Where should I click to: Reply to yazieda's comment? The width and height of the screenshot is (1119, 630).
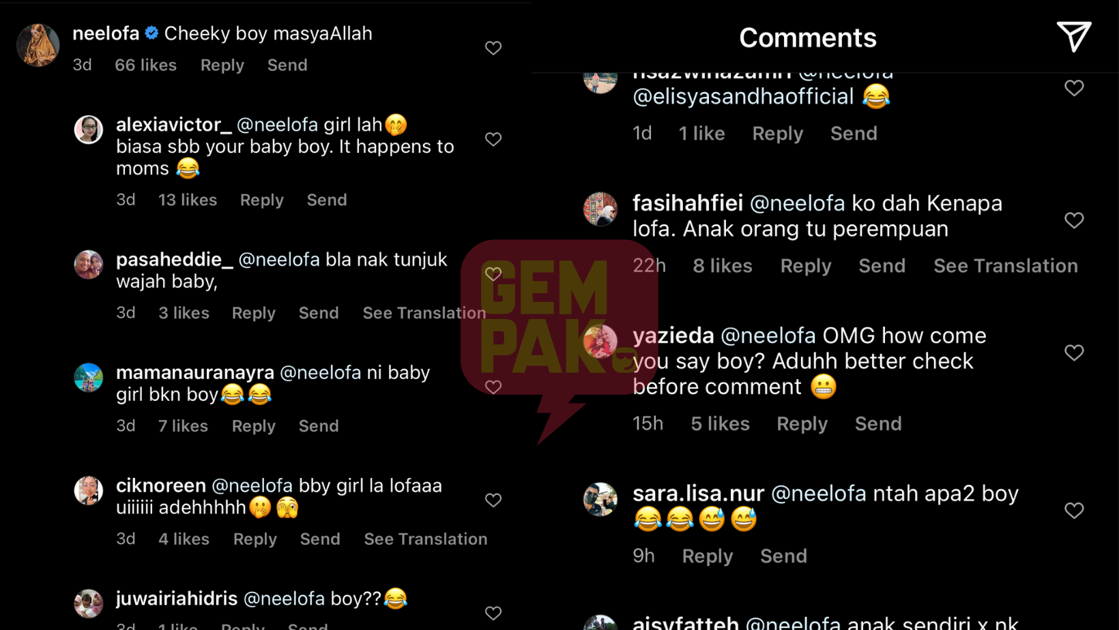click(x=802, y=424)
